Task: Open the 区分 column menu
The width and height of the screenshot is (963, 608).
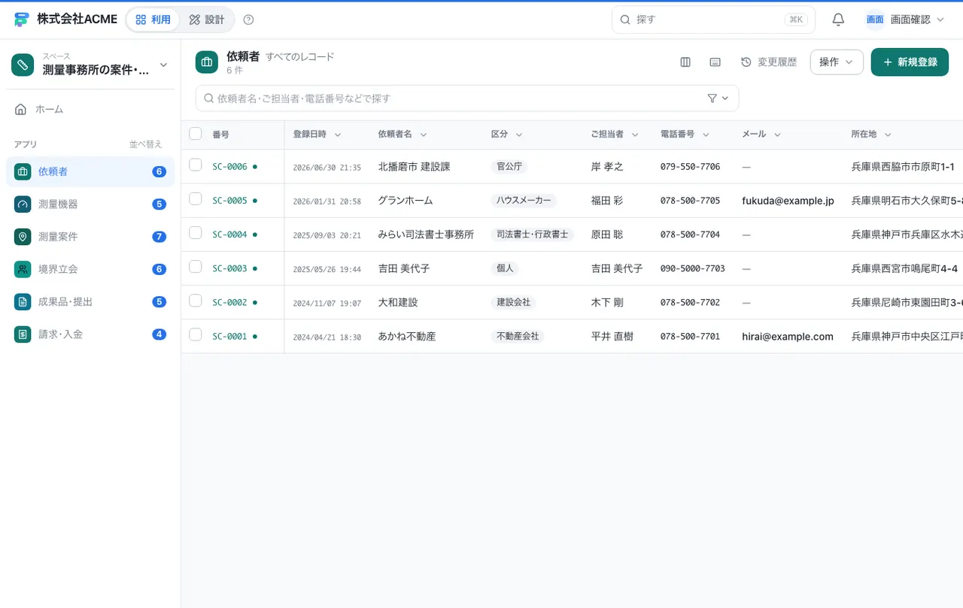Action: (519, 135)
